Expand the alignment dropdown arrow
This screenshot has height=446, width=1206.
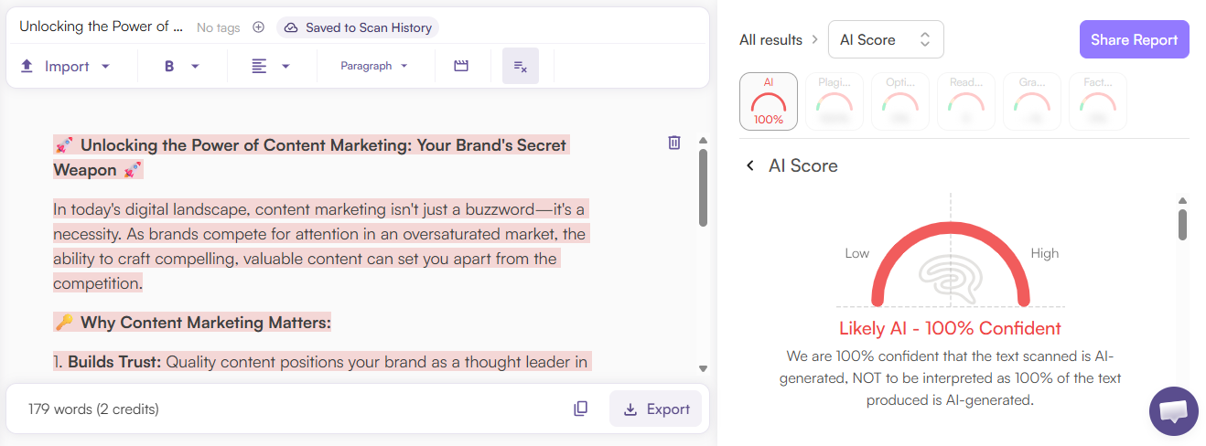[285, 66]
